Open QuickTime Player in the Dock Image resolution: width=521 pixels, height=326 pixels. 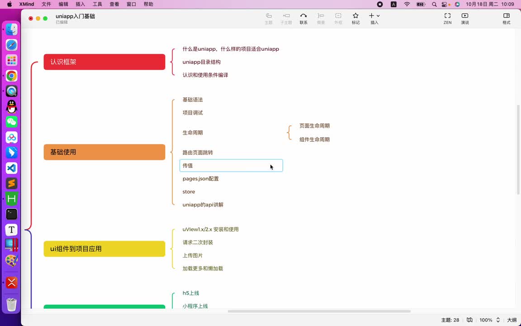12,91
